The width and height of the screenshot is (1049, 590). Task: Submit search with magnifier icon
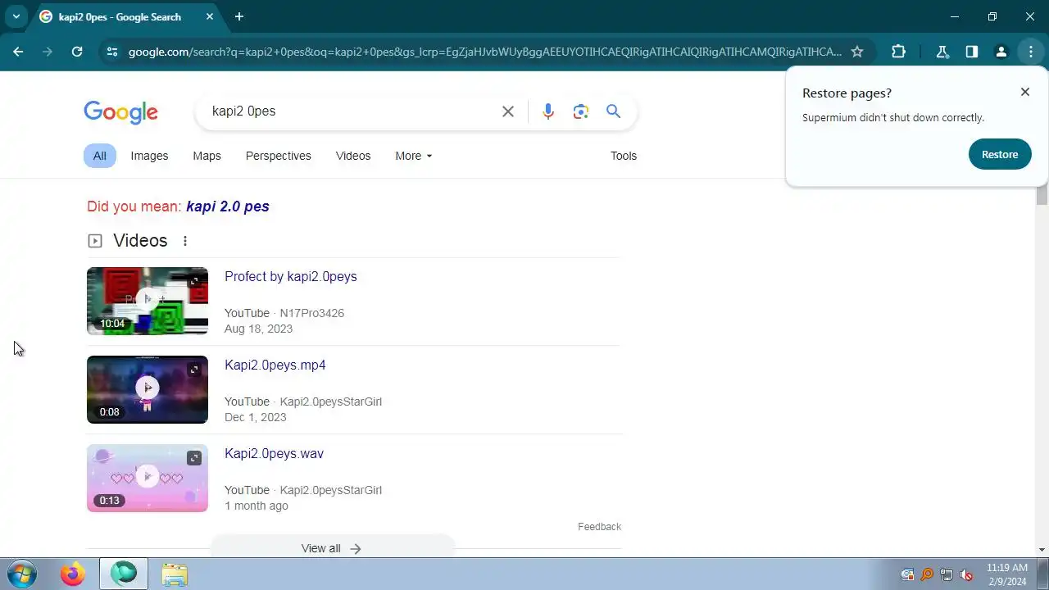[x=613, y=111]
